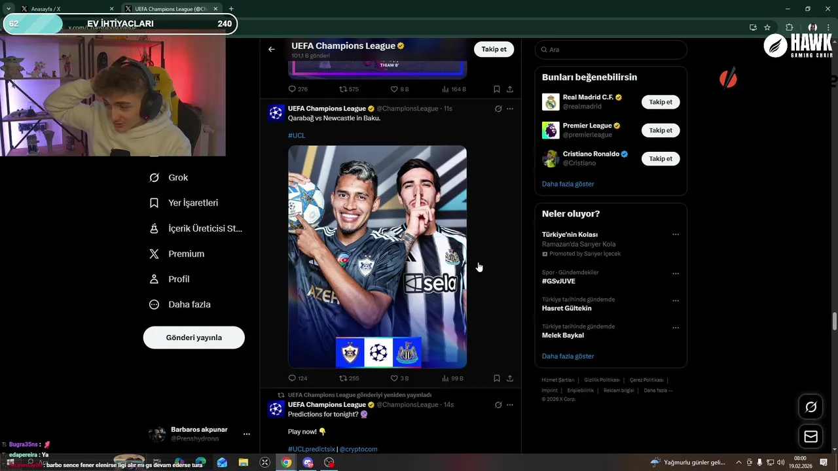Open Premium in the sidebar
The width and height of the screenshot is (838, 471).
point(177,254)
